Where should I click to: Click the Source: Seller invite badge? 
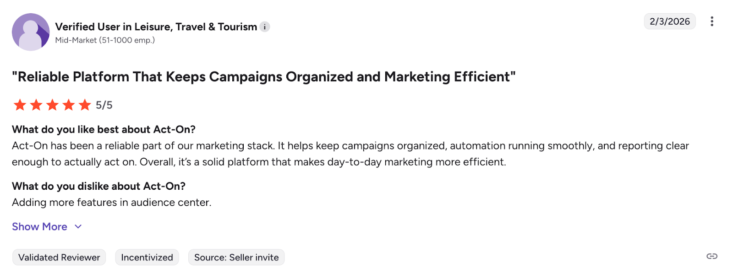(x=236, y=257)
